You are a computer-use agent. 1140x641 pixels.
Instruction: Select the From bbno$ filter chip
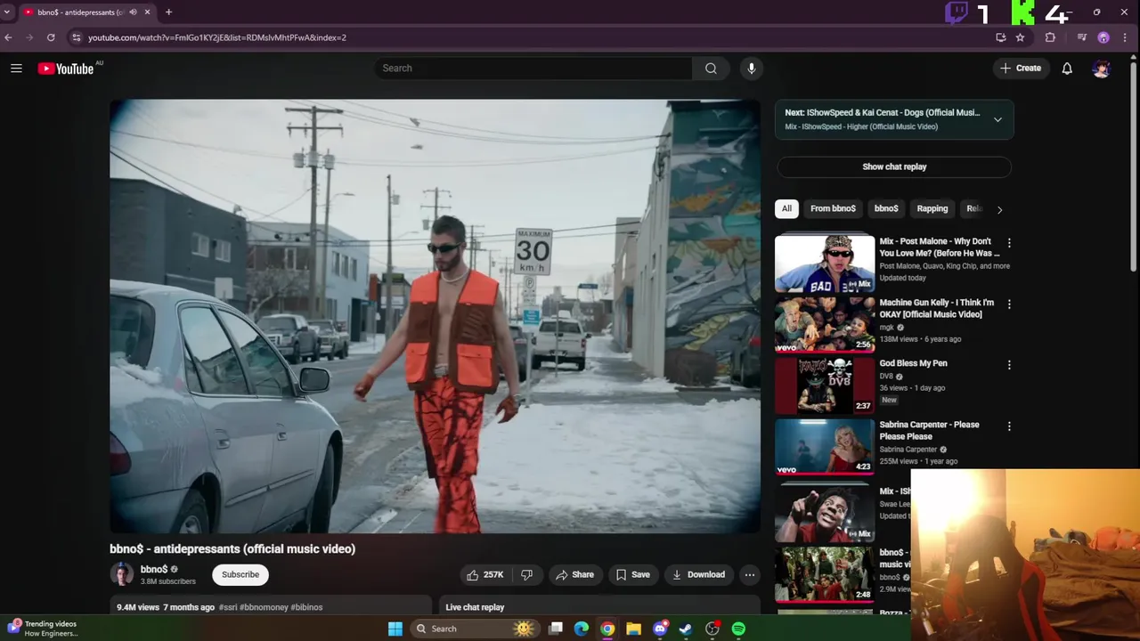point(833,208)
